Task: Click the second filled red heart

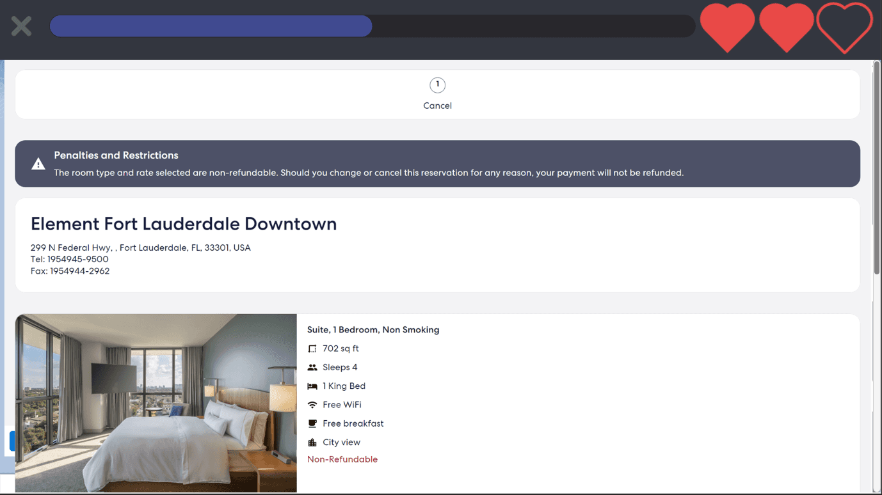Action: coord(787,27)
